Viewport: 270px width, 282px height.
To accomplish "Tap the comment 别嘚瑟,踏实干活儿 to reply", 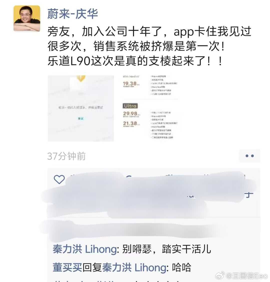I will 166,249.
